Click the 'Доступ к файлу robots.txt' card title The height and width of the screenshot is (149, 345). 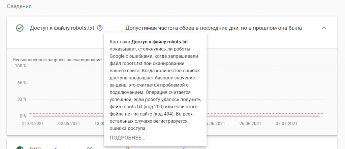pyautogui.click(x=62, y=28)
